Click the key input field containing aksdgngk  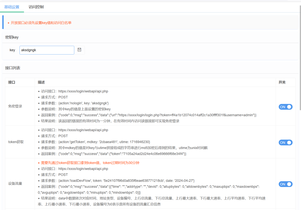(47, 50)
